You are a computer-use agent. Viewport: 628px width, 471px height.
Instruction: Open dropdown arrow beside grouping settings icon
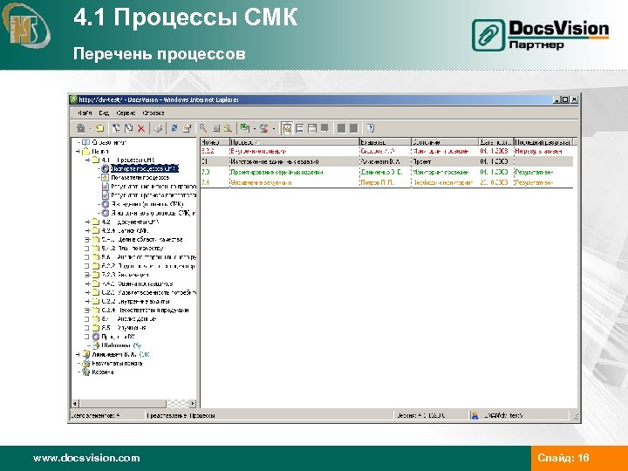click(x=274, y=128)
